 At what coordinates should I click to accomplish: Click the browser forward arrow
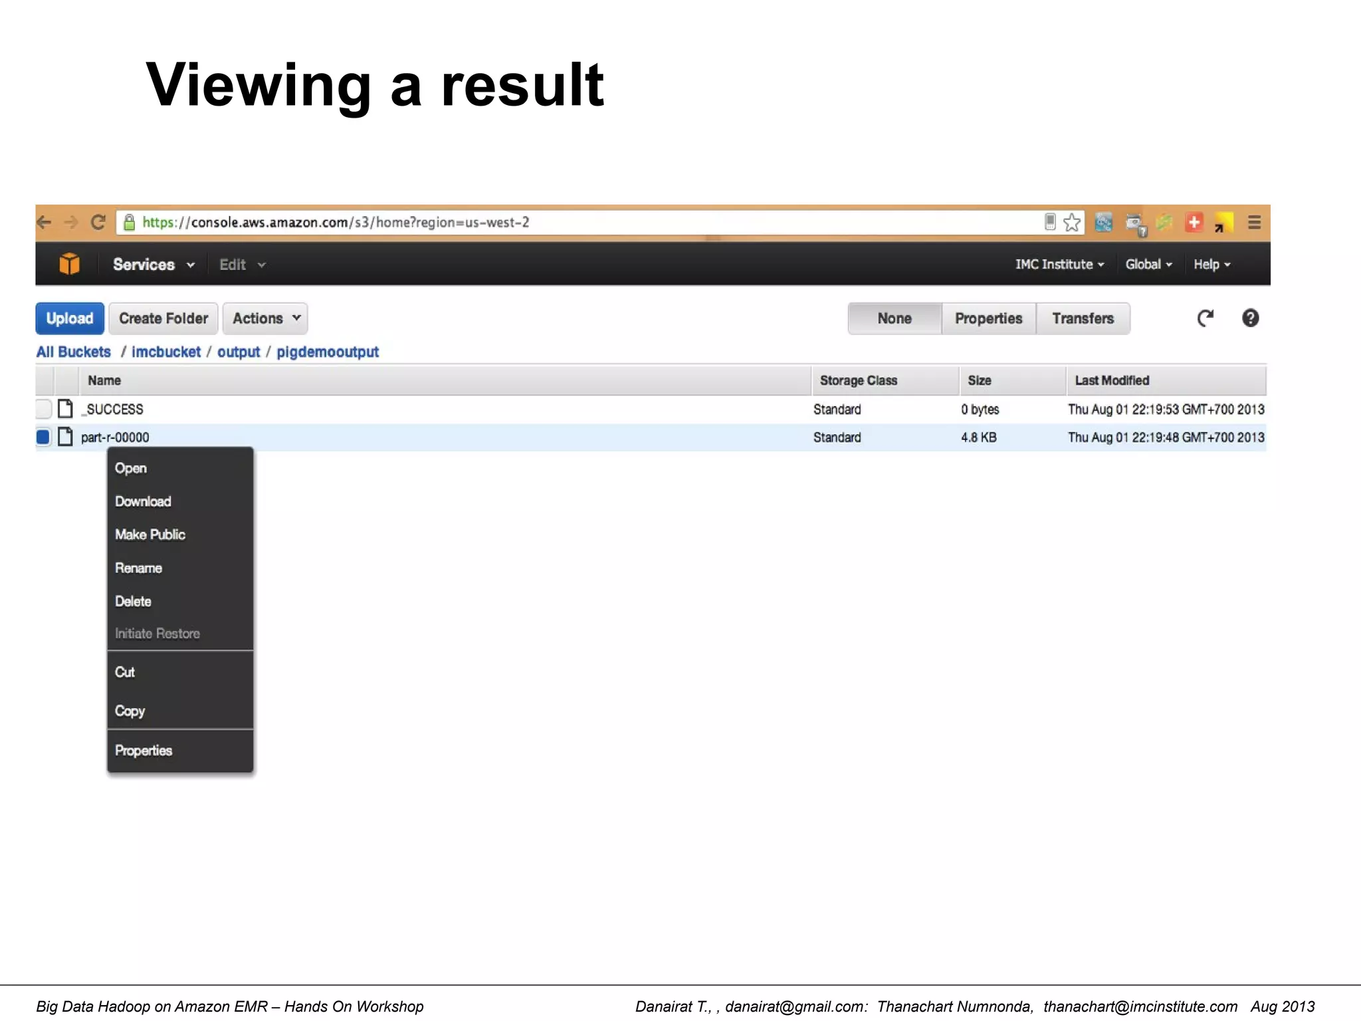coord(71,222)
